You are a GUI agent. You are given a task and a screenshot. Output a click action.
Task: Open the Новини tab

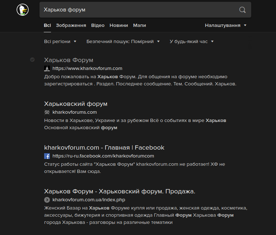[119, 25]
